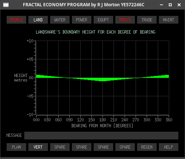The height and width of the screenshot is (159, 185).
Task: Open HELP from the bottom row
Action: click(x=168, y=147)
